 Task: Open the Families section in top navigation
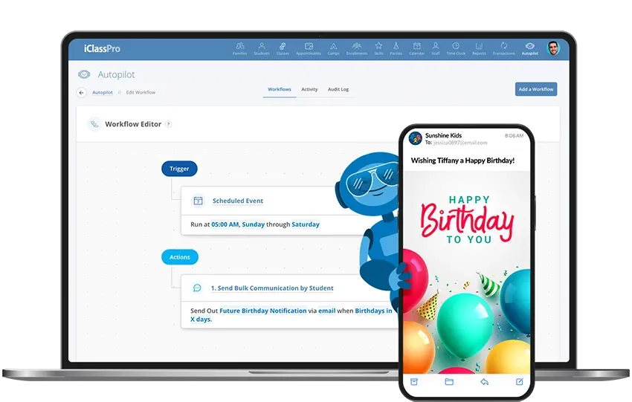[240, 48]
